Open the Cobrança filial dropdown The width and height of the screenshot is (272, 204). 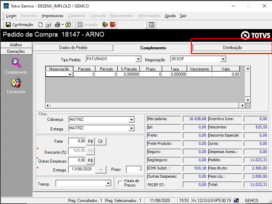[x=131, y=119]
